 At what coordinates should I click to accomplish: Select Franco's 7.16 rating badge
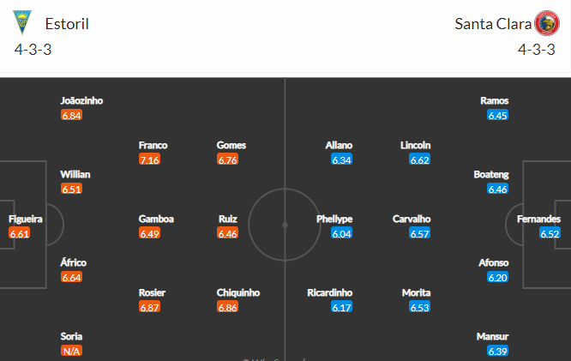pyautogui.click(x=149, y=159)
